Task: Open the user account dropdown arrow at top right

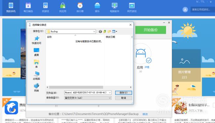Action: (211, 2)
